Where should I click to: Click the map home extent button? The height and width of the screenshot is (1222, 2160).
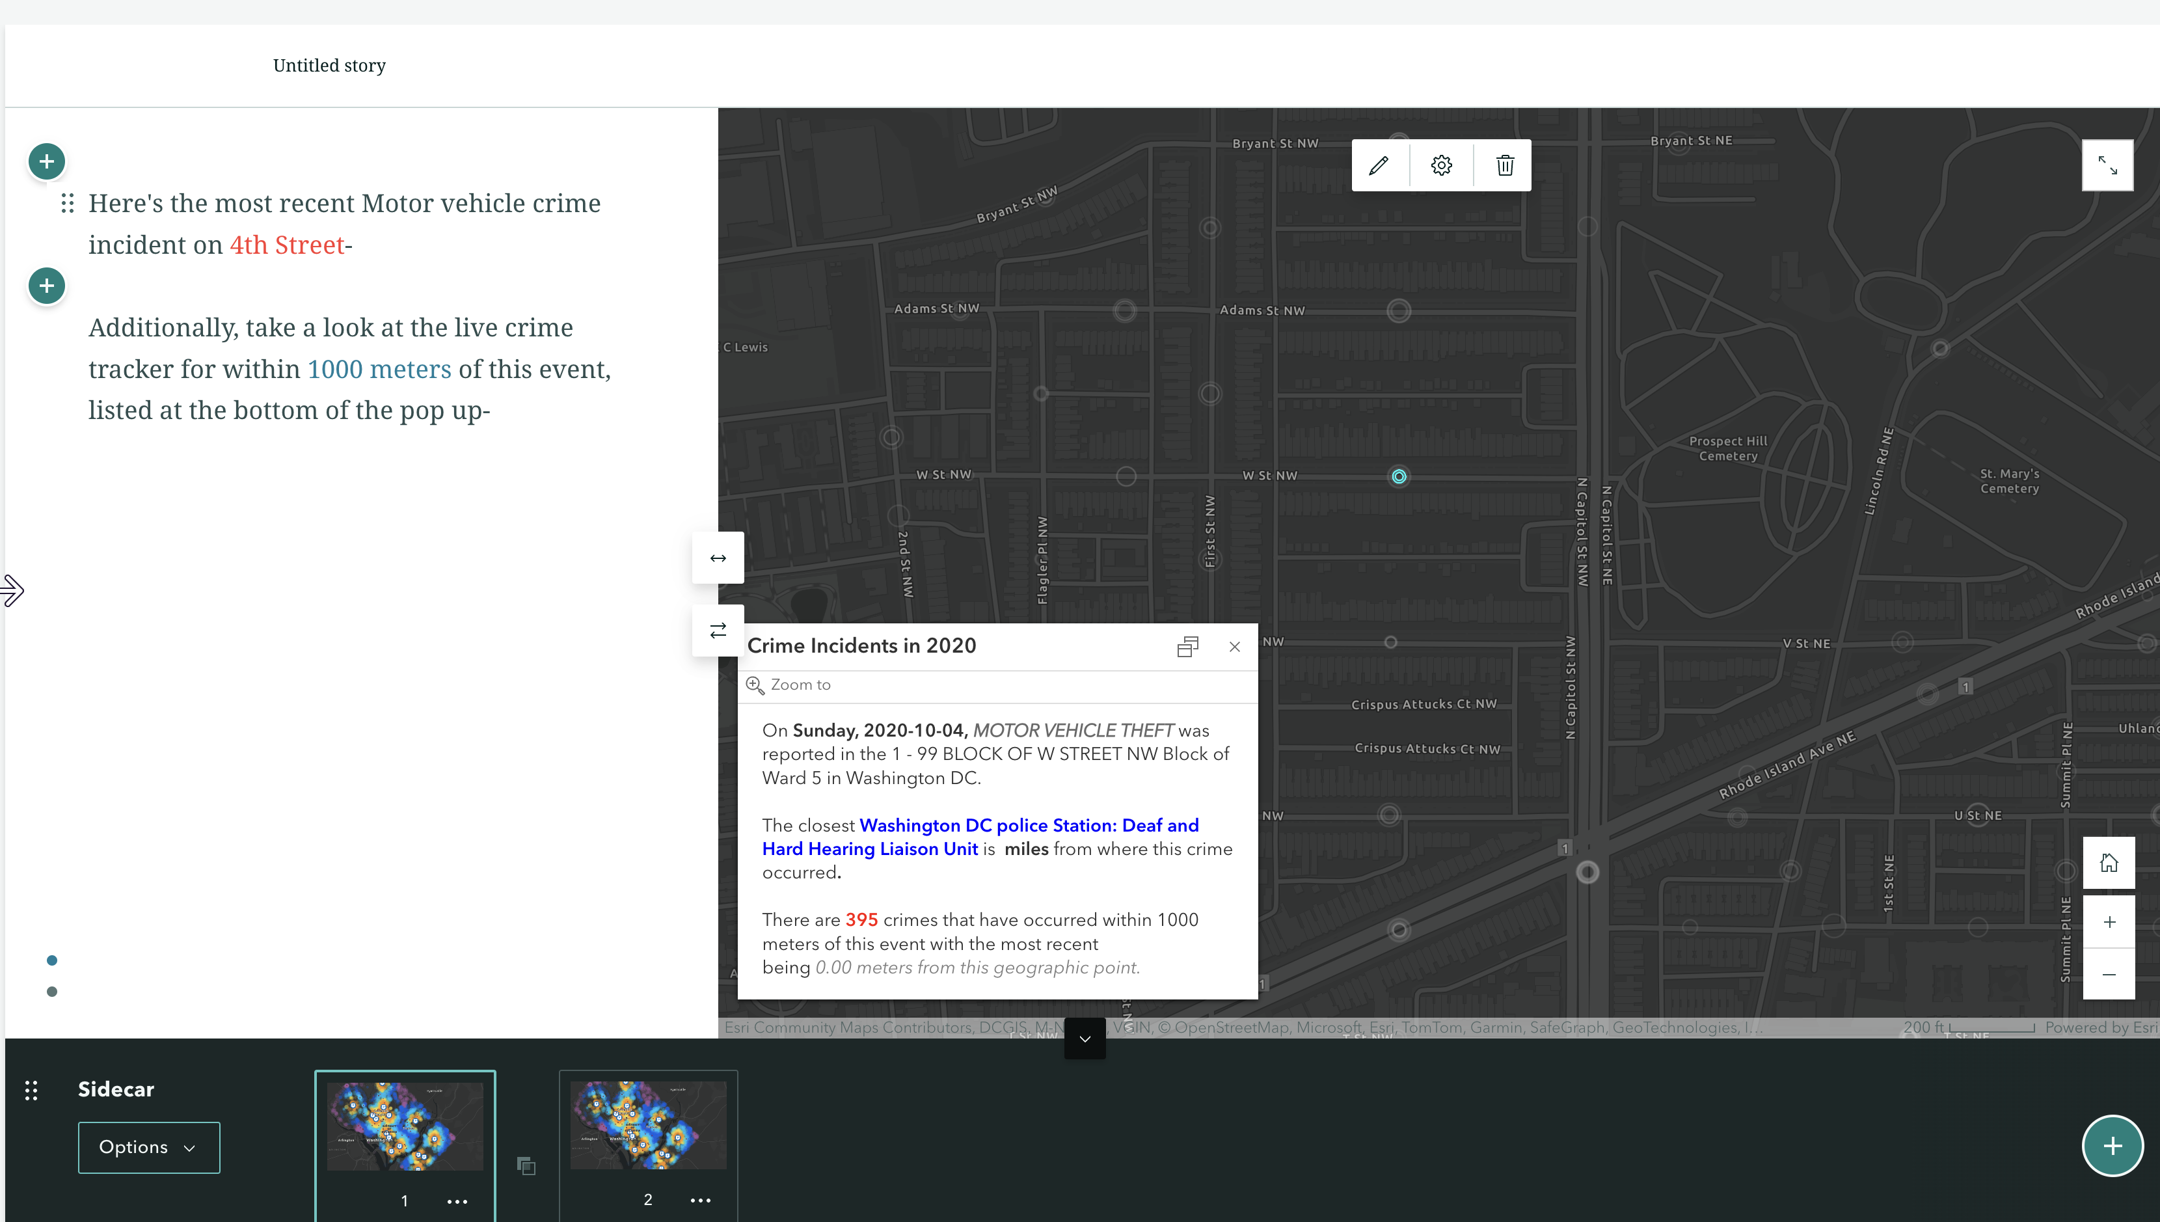click(x=2109, y=863)
